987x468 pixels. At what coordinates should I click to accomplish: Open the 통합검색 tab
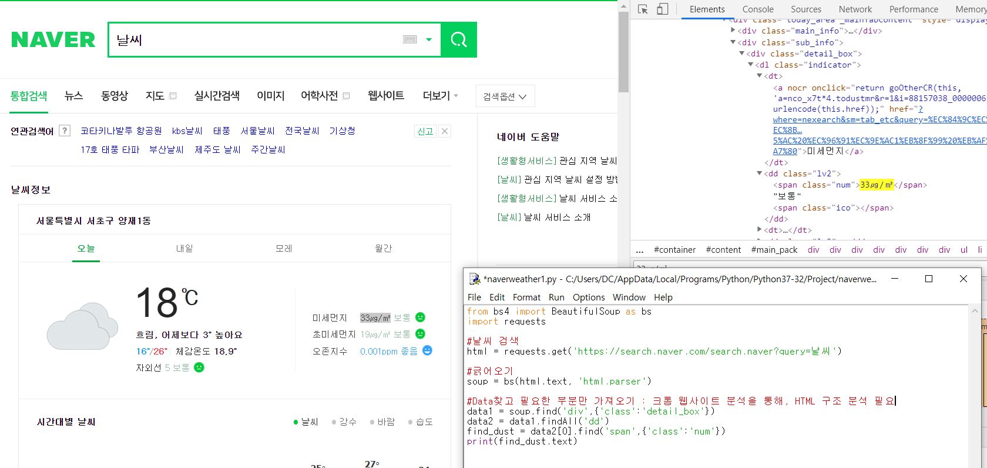pos(29,96)
